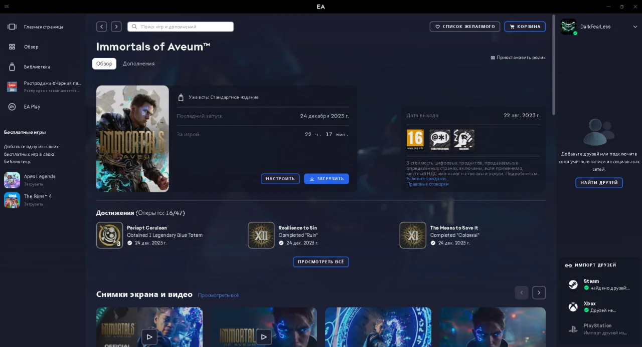Click the Найти друзей button
Viewport: 642px width, 347px height.
[x=599, y=183]
